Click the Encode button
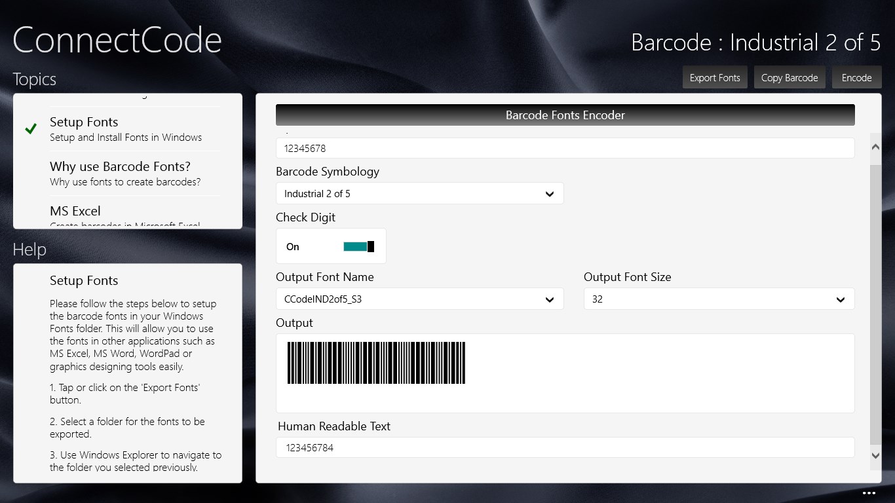Viewport: 895px width, 503px height. point(856,77)
